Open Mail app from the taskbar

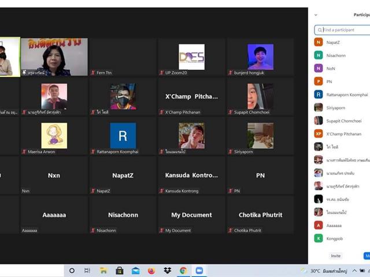coord(135,271)
